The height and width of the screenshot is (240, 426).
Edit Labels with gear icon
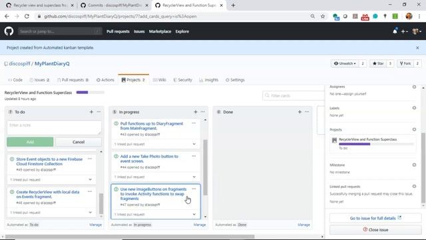(x=414, y=108)
